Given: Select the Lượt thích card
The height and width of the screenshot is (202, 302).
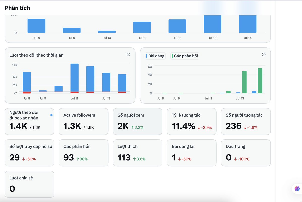Looking at the screenshot, I should coord(138,153).
